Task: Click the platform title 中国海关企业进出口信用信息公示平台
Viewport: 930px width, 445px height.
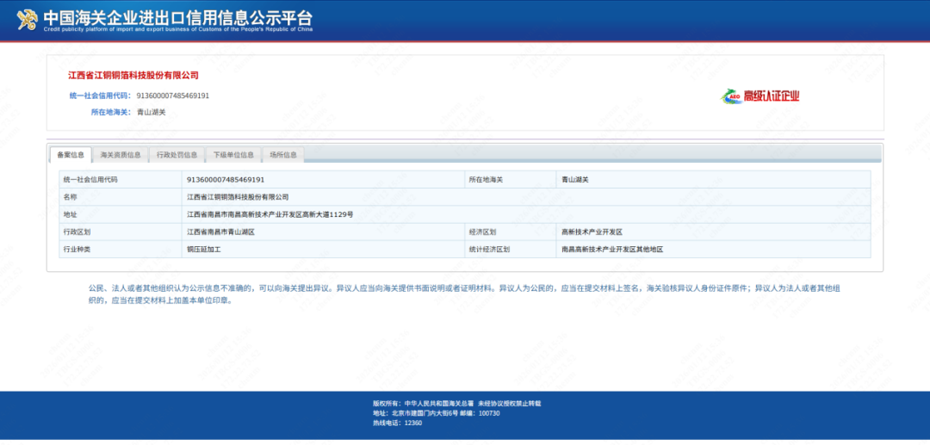Action: coord(178,17)
